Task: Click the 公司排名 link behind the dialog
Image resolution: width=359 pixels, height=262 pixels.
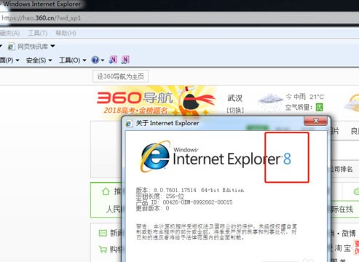Action: (342, 169)
